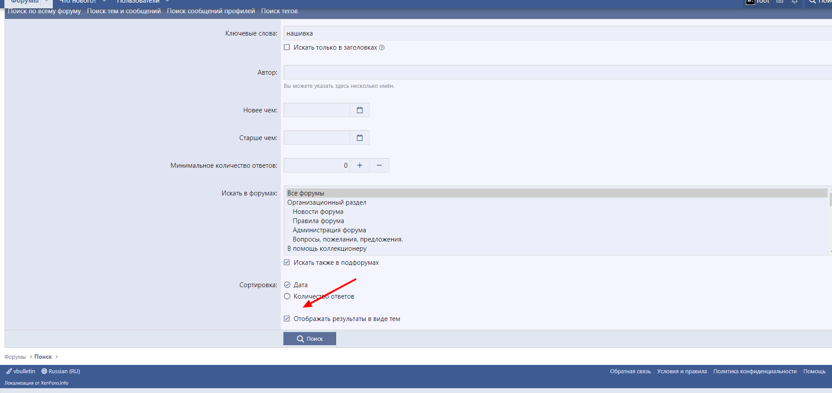Screen dimensions: 832x393
Task: Open the calendar picker for 'Старше чем'
Action: tap(359, 138)
